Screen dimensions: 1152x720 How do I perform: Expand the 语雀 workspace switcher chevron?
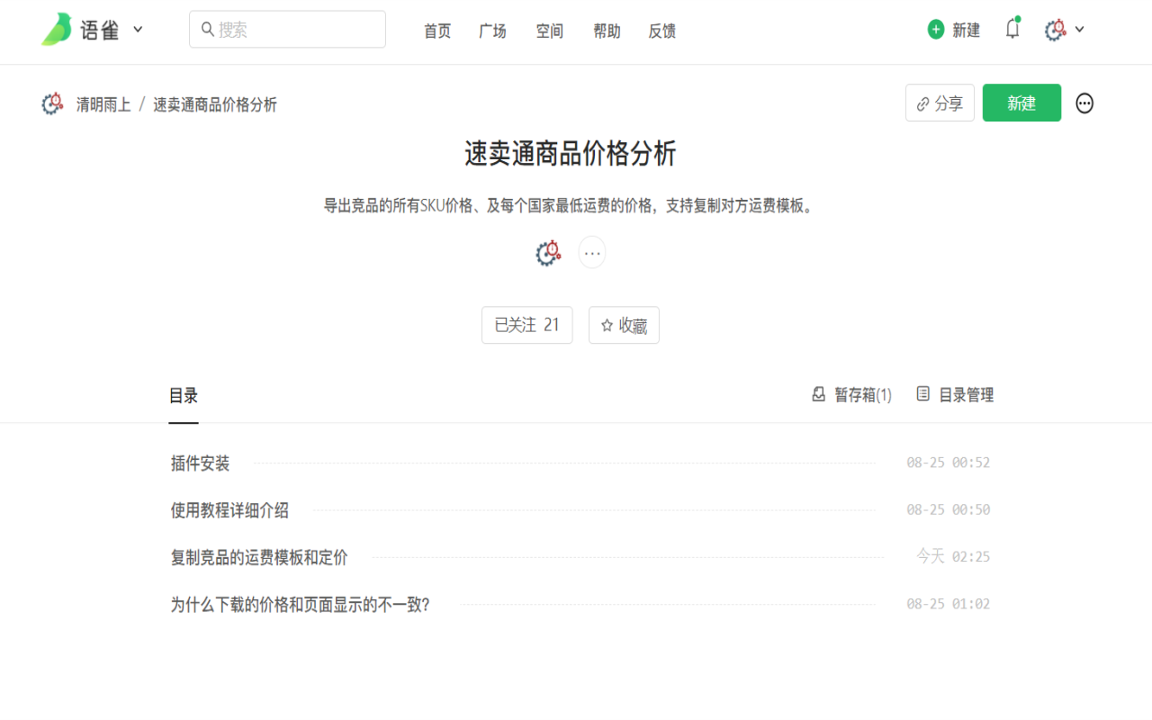[x=138, y=29]
